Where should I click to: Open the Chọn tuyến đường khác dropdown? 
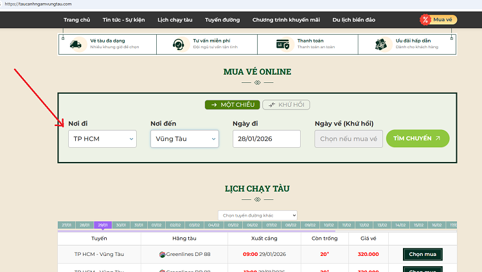click(257, 215)
